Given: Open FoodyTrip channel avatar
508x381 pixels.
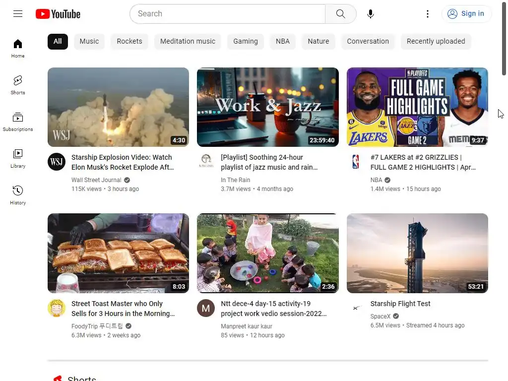Looking at the screenshot, I should (57, 308).
